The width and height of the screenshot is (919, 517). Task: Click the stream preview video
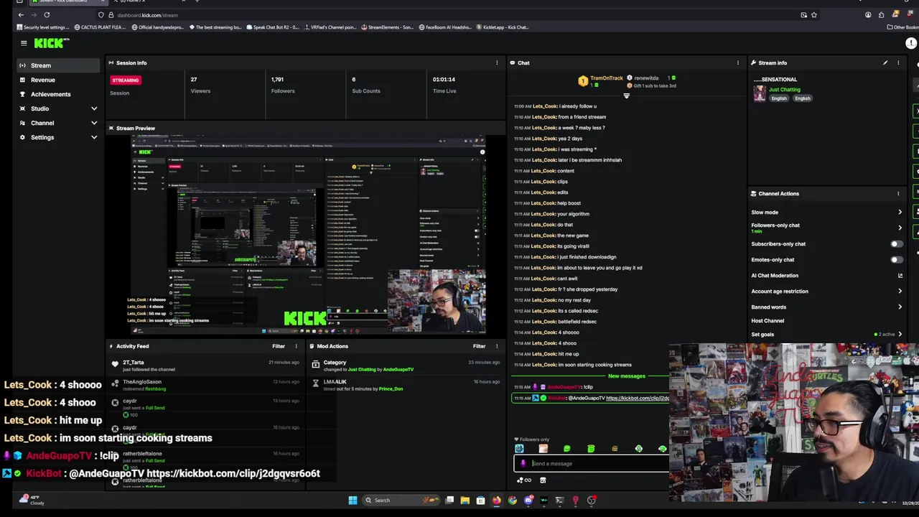(308, 235)
